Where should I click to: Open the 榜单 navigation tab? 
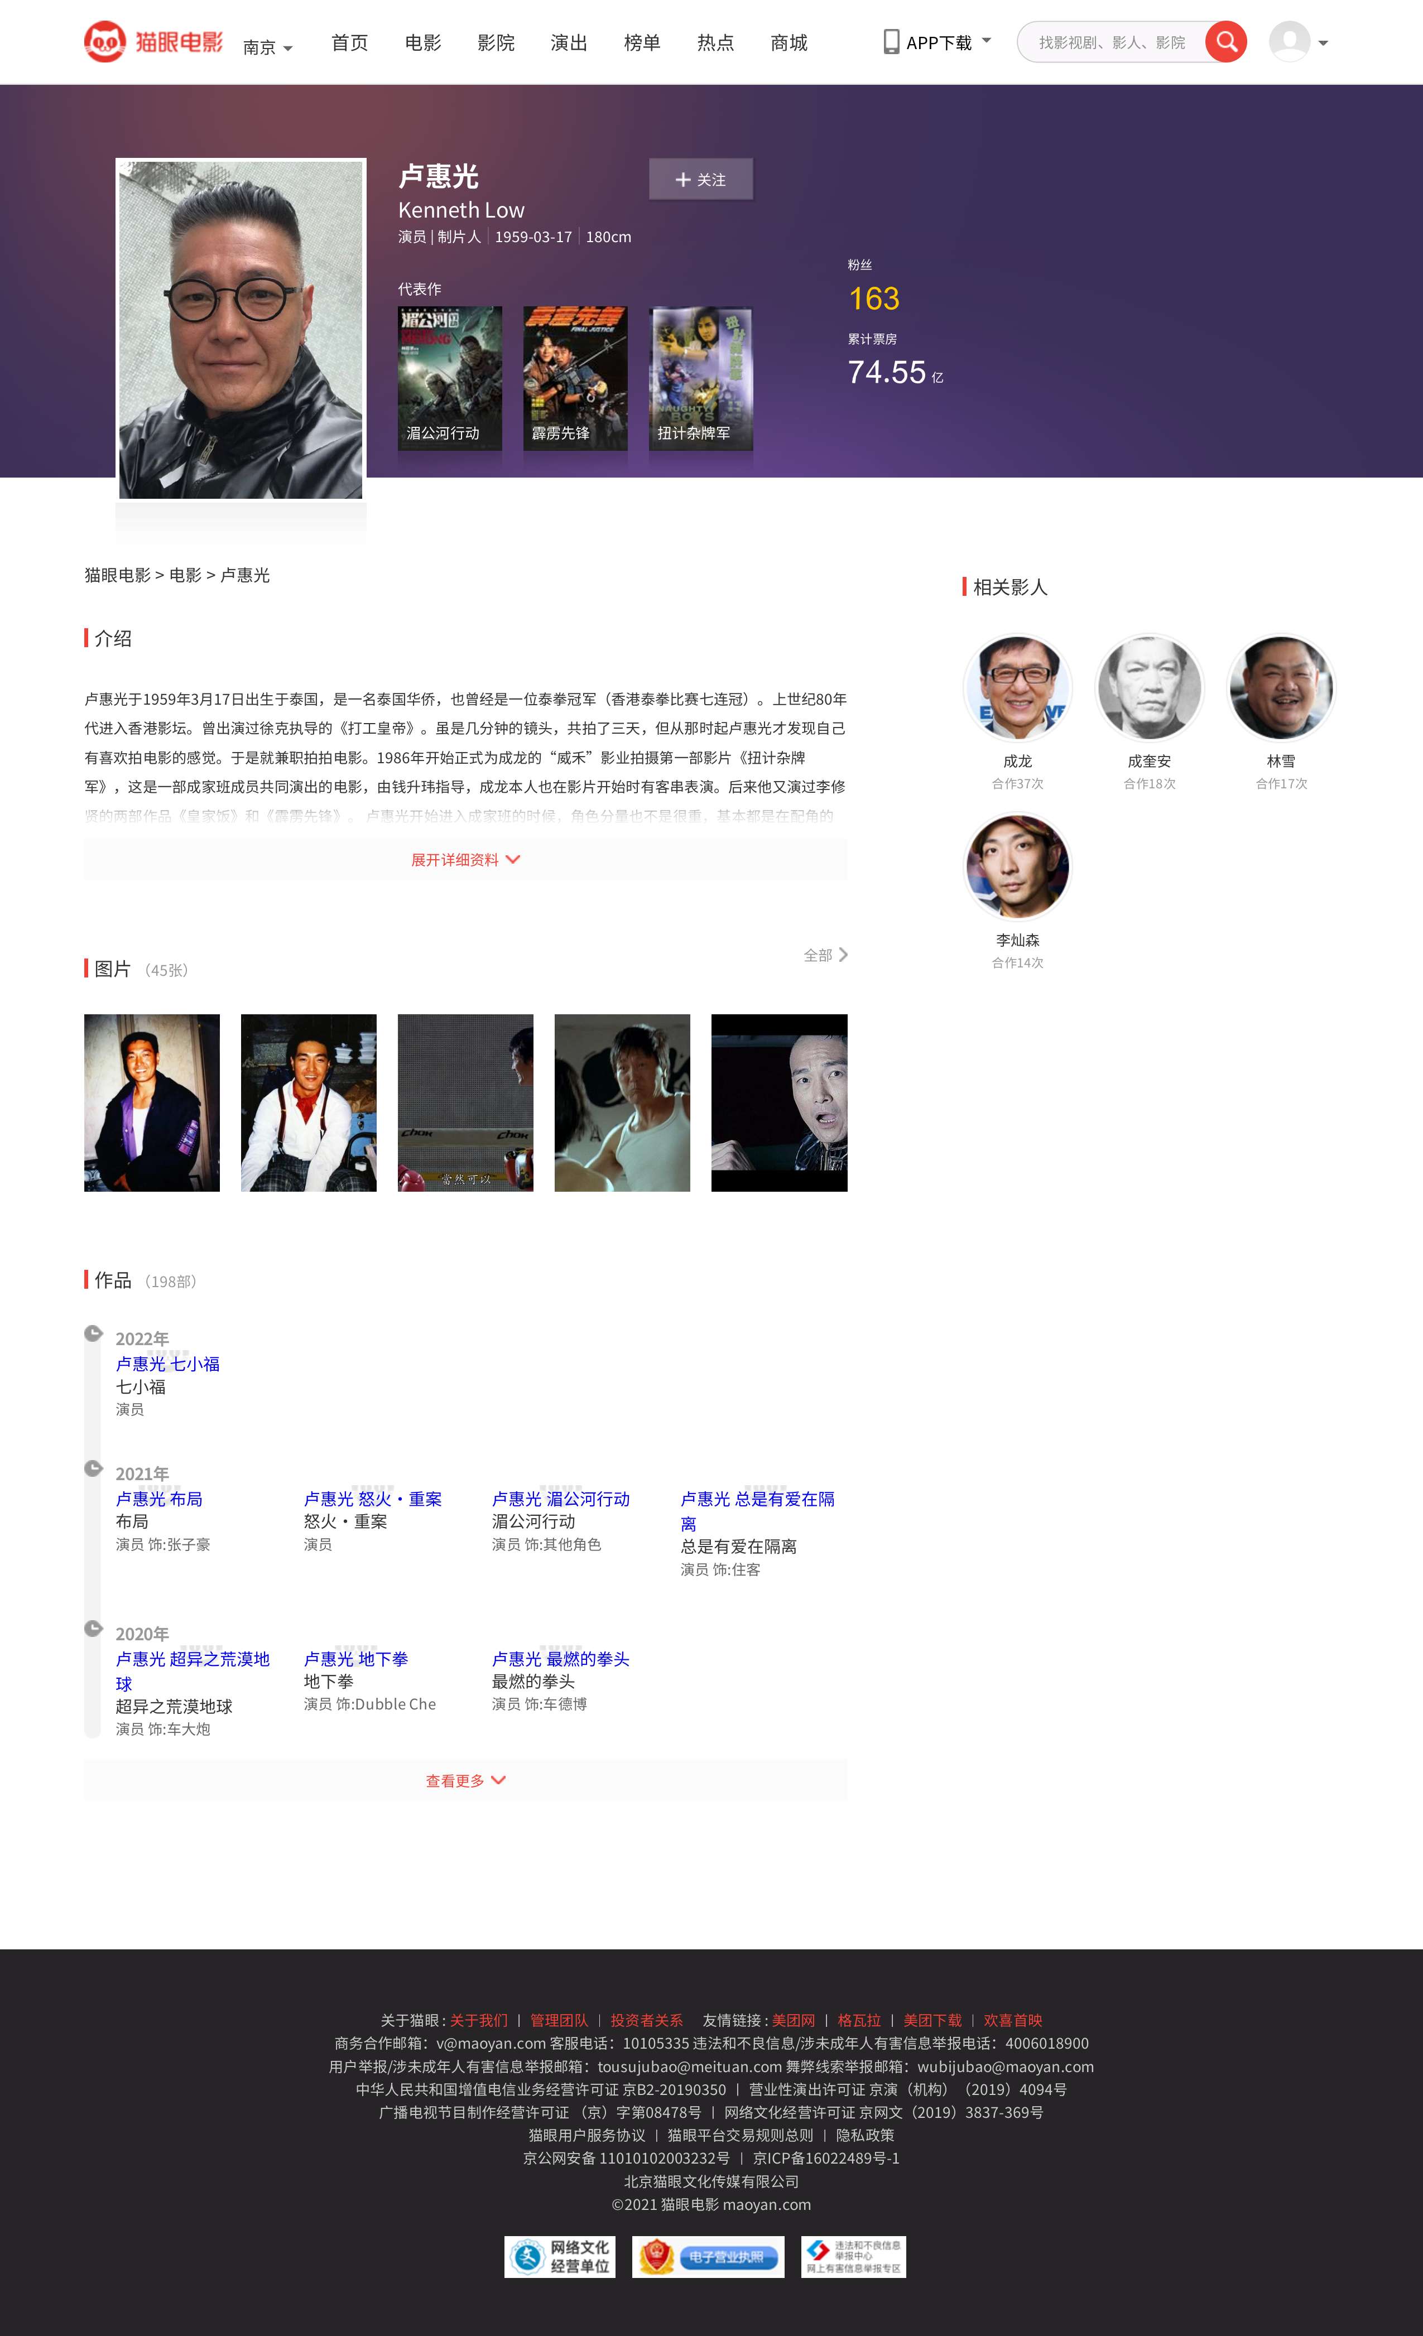[x=642, y=42]
